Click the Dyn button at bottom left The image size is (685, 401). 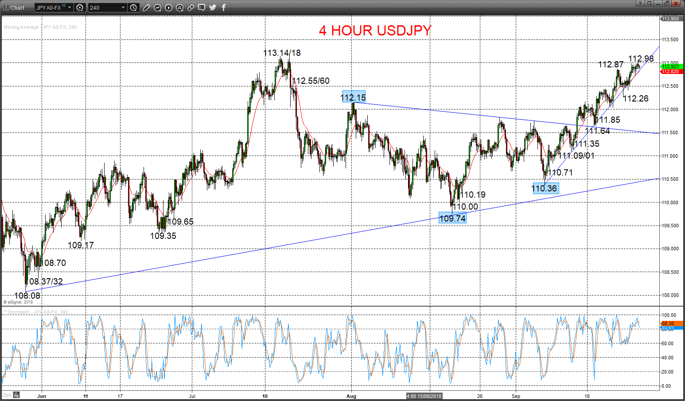7,395
